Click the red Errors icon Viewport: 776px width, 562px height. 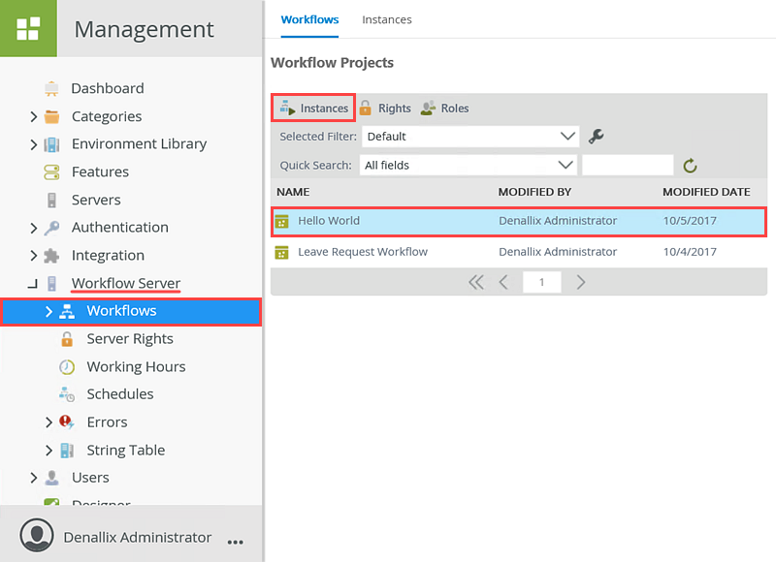click(67, 422)
